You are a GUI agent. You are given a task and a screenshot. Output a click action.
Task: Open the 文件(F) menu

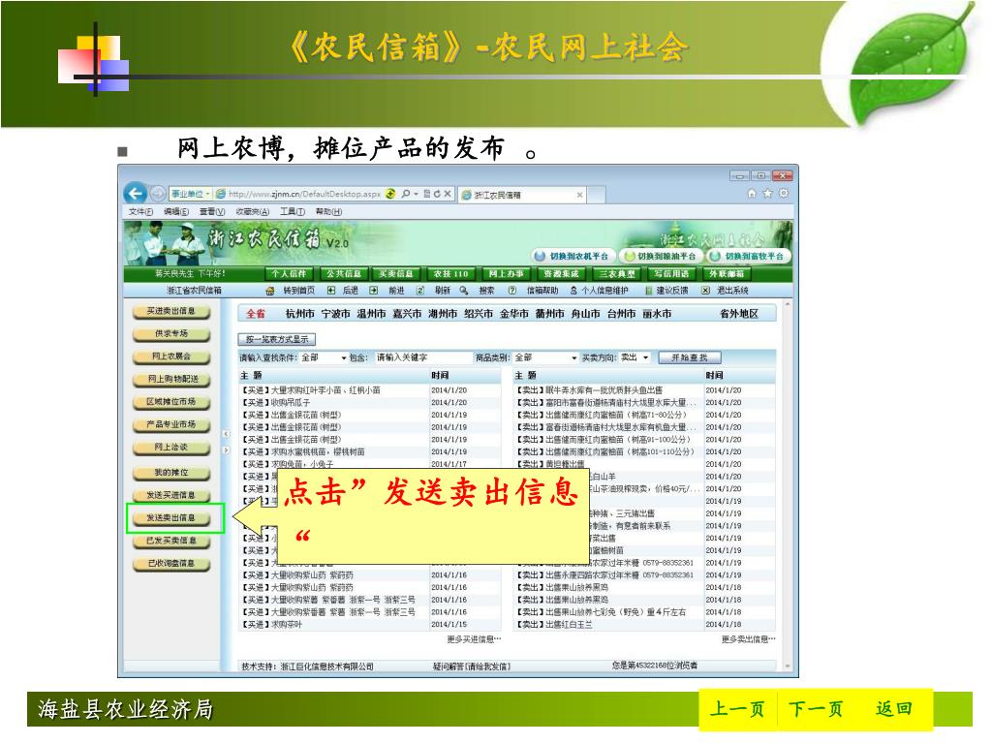(140, 212)
